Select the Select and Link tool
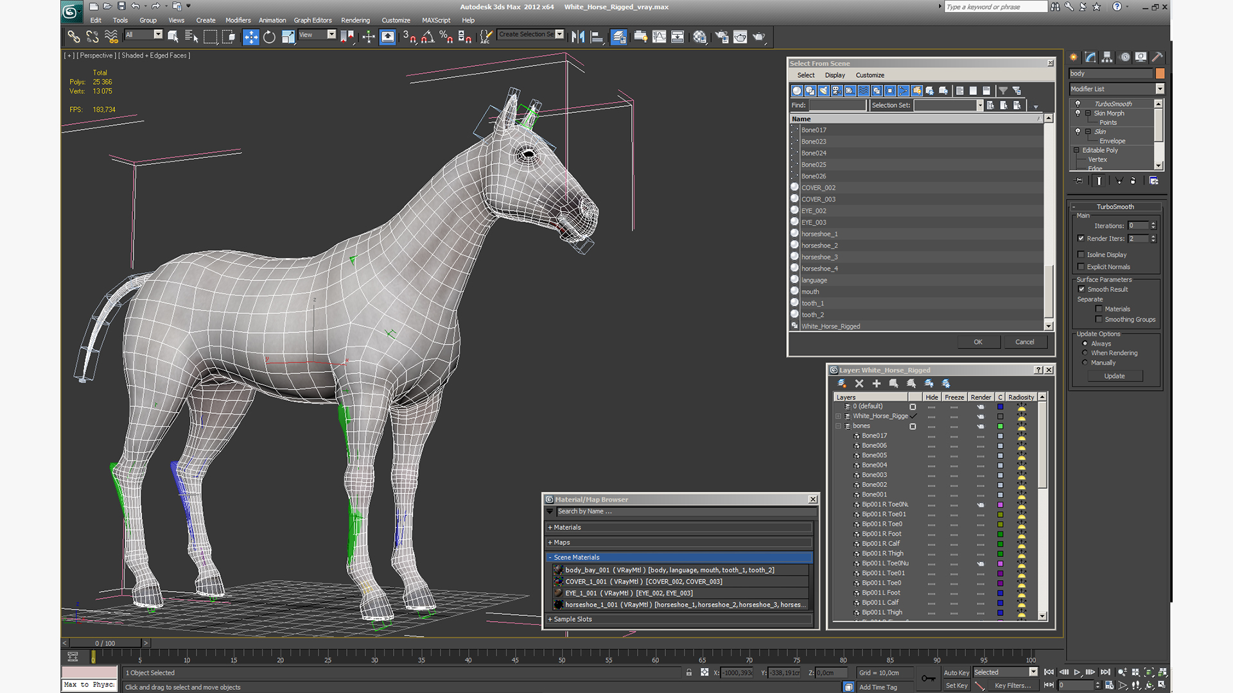This screenshot has height=693, width=1233. click(74, 37)
